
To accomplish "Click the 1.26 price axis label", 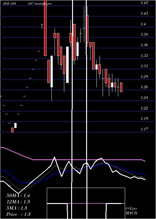I will coord(144,87).
